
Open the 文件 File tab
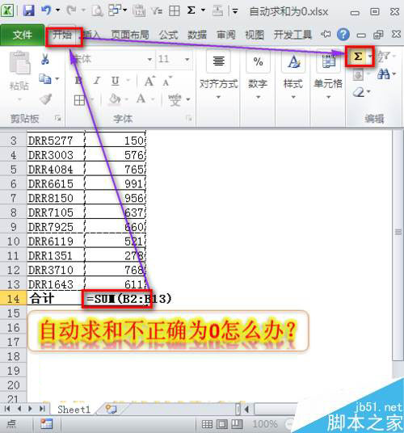point(22,35)
